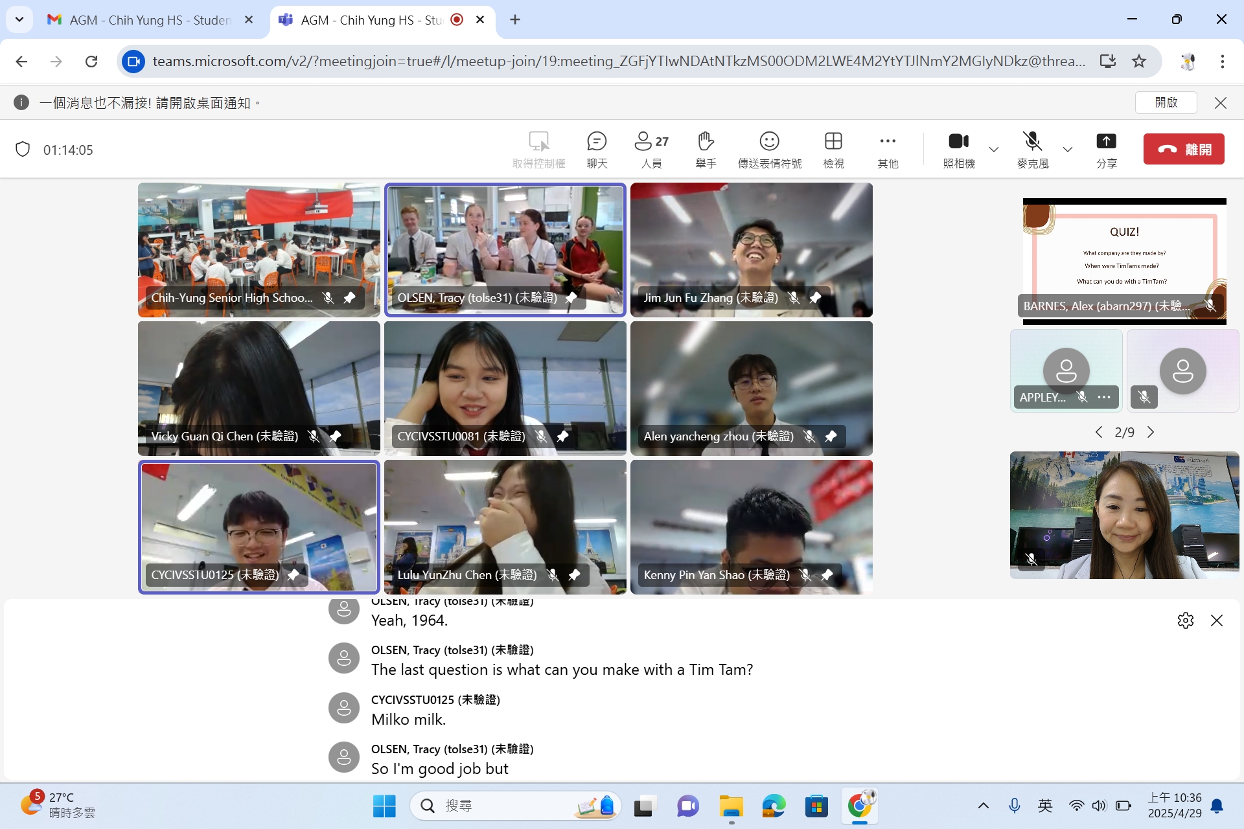
Task: Bookmark this page with star icon
Action: 1139,62
